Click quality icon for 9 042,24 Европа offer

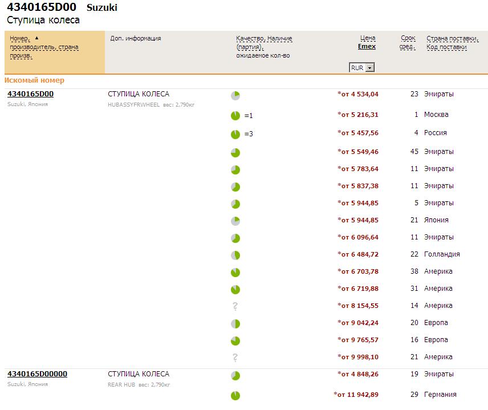235,324
